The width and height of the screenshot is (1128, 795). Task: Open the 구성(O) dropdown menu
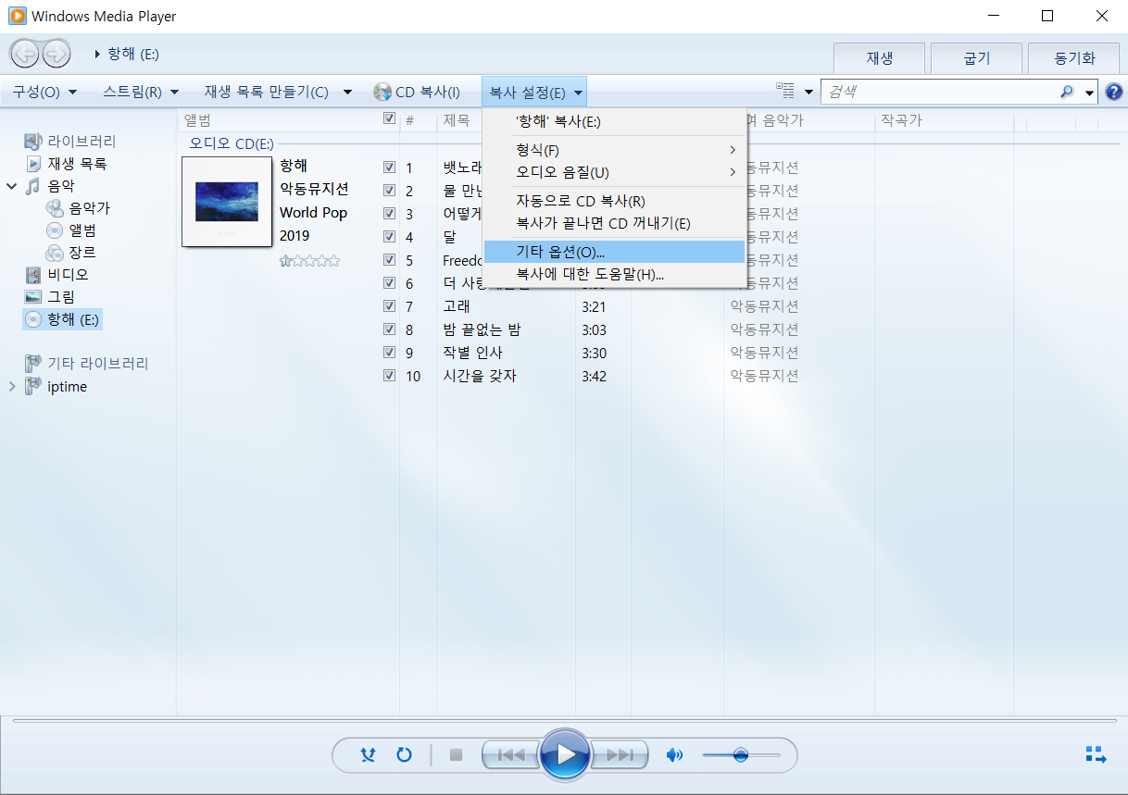coord(44,92)
